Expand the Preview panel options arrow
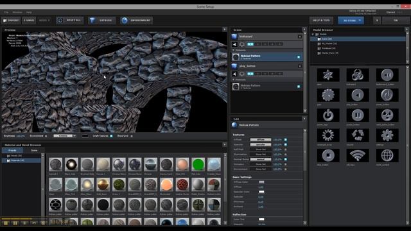 (224, 30)
